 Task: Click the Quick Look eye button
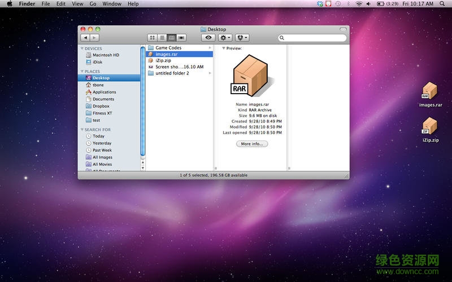point(209,38)
